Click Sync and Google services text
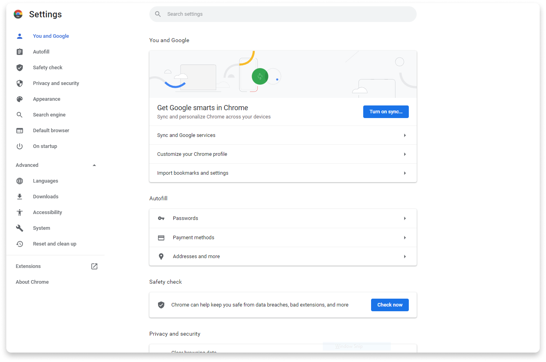Viewport: 546px width, 362px height. (x=186, y=135)
